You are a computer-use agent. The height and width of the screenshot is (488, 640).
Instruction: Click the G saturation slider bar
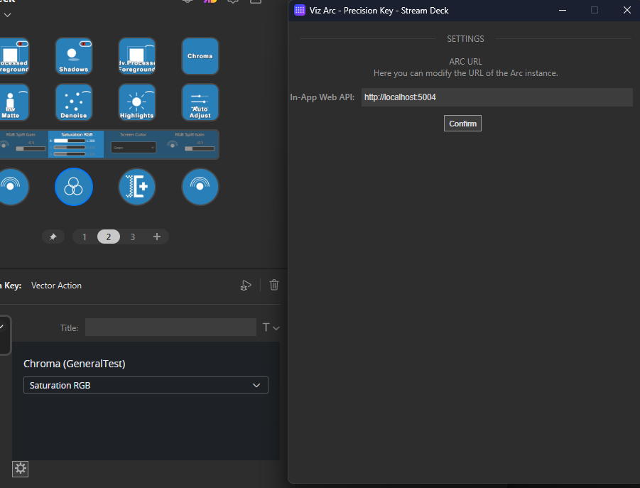70,147
